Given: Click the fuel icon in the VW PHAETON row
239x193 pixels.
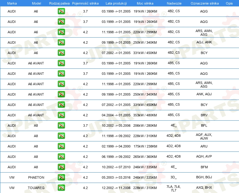Looking at the screenshot, I should 61,177.
